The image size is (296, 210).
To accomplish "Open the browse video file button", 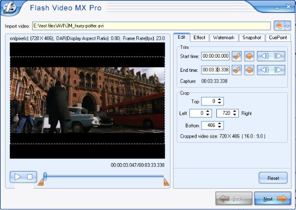I will coord(279,25).
